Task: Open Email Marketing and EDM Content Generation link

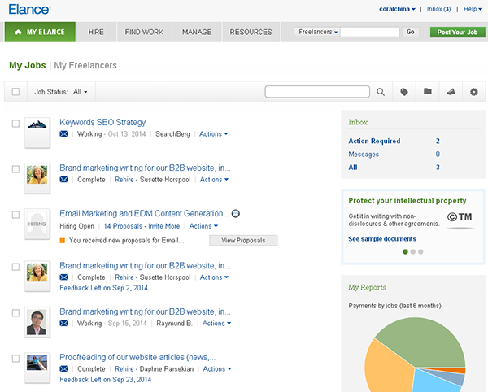Action: click(145, 213)
